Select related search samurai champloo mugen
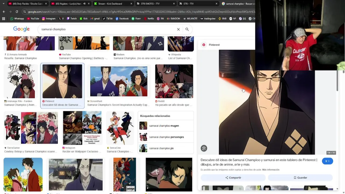Viewport: 345px width, 194px height. coord(166,126)
